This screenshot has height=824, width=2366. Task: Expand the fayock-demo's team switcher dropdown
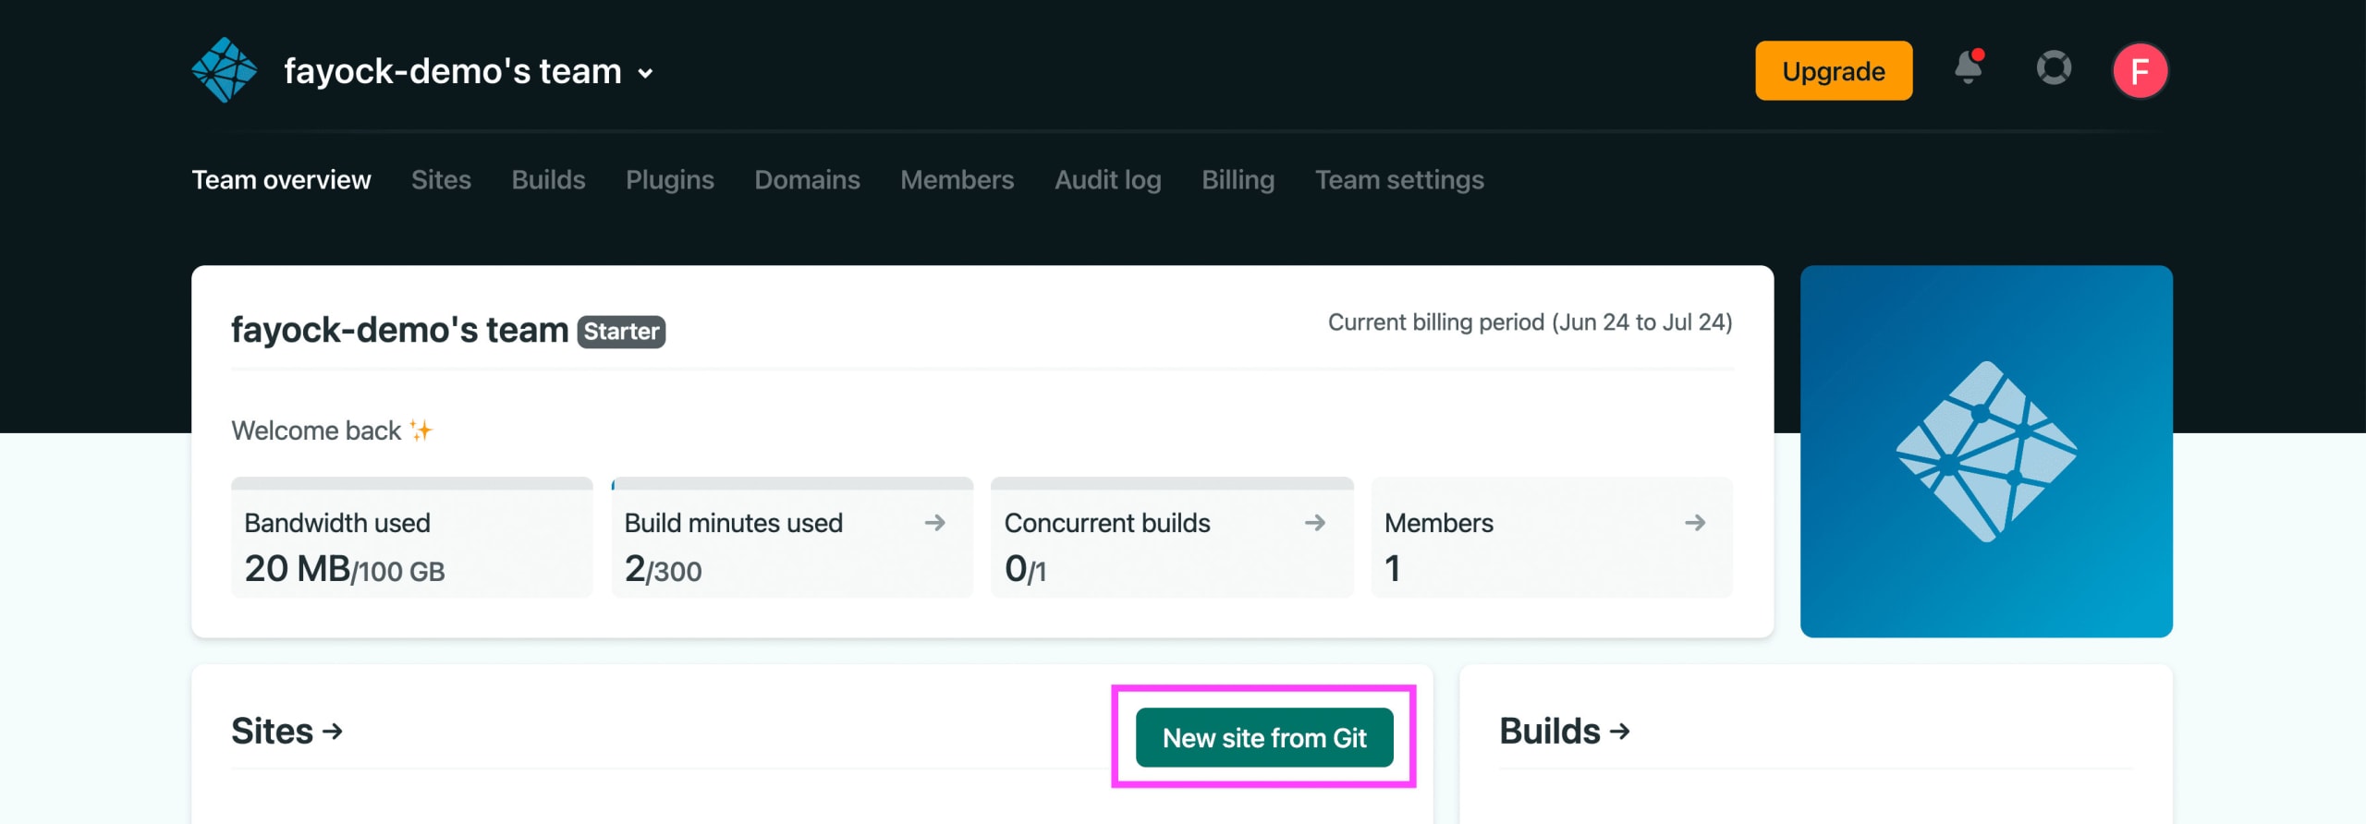[x=469, y=71]
